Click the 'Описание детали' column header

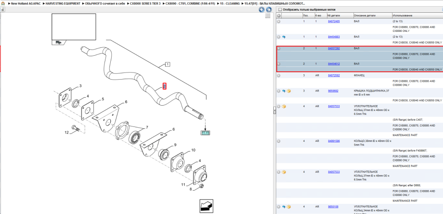click(373, 16)
